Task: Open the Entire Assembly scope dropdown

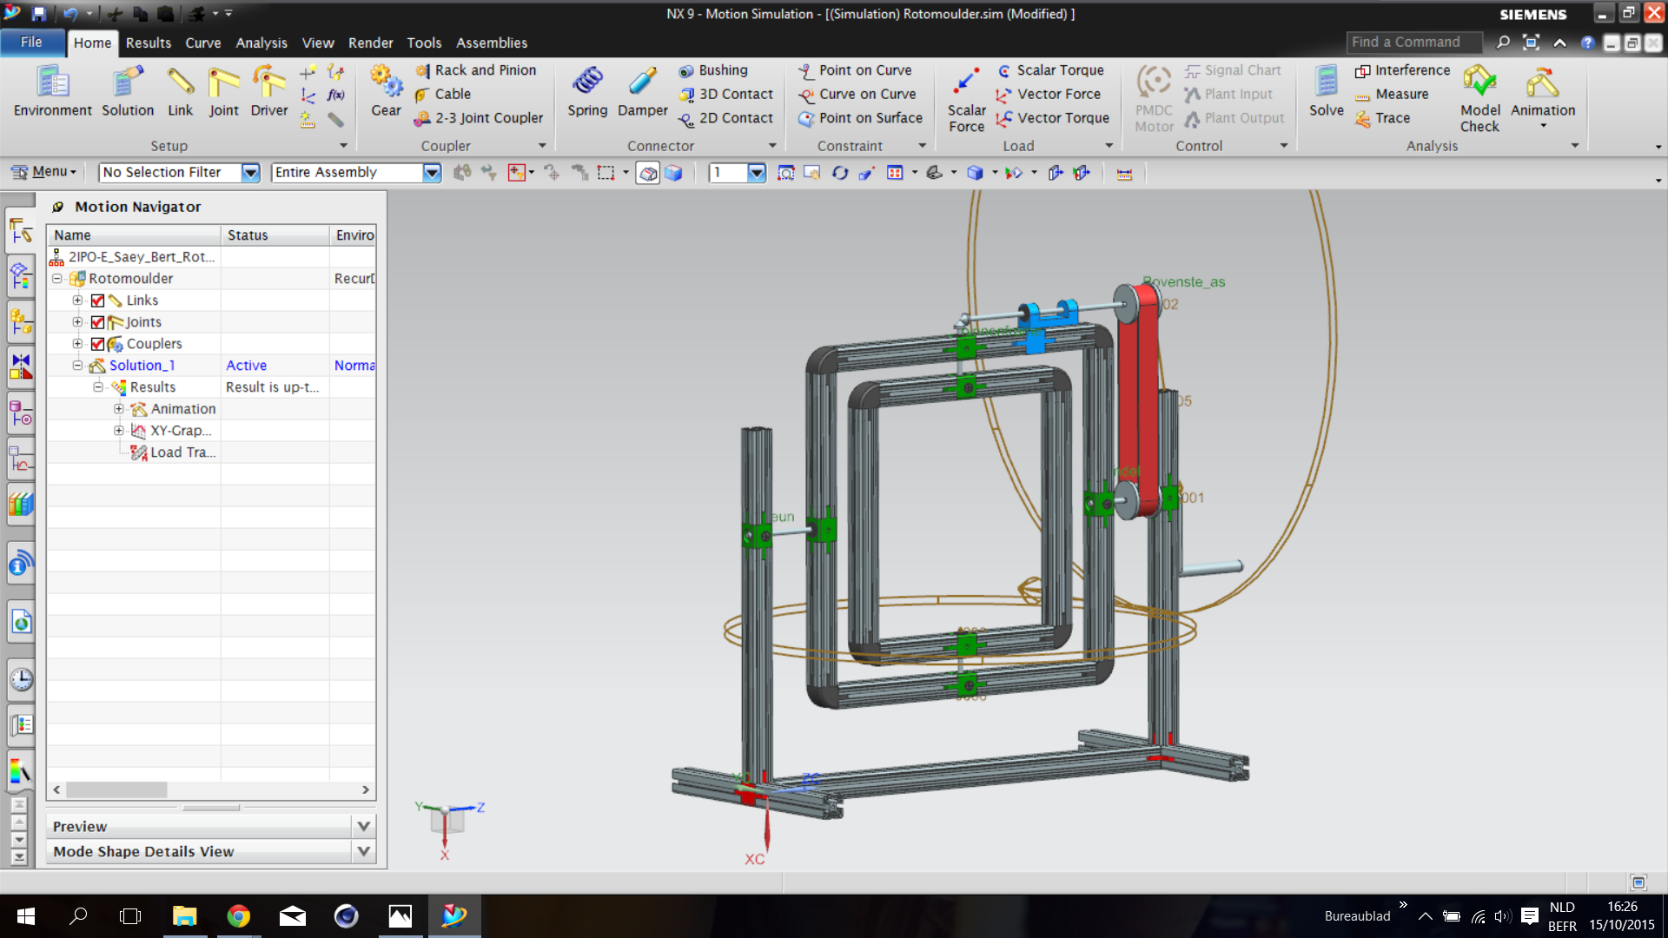Action: [x=432, y=173]
